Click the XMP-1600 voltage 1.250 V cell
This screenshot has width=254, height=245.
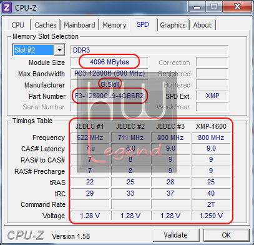[211, 216]
